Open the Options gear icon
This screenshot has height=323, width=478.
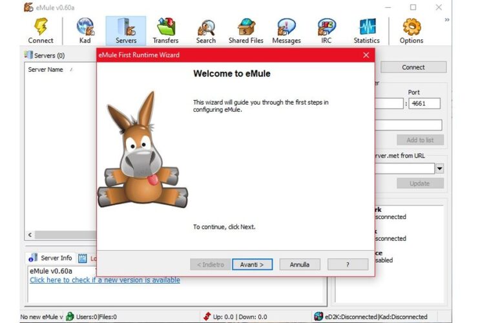[411, 27]
